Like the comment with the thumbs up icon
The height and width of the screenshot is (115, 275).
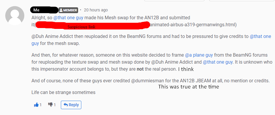[36, 105]
